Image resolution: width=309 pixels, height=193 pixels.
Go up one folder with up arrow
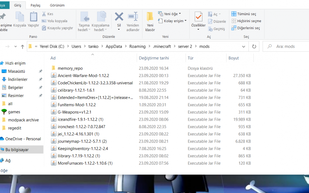pos(23,47)
